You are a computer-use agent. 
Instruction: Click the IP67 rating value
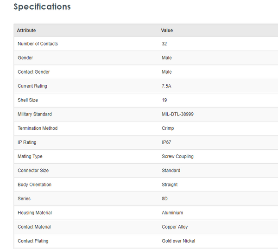[166, 142]
